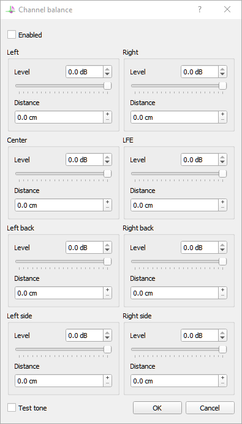Increase LFE Distance with the plus button

coord(222,202)
